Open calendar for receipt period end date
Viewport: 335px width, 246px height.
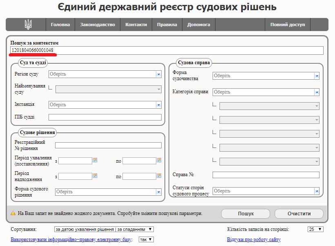159,176
